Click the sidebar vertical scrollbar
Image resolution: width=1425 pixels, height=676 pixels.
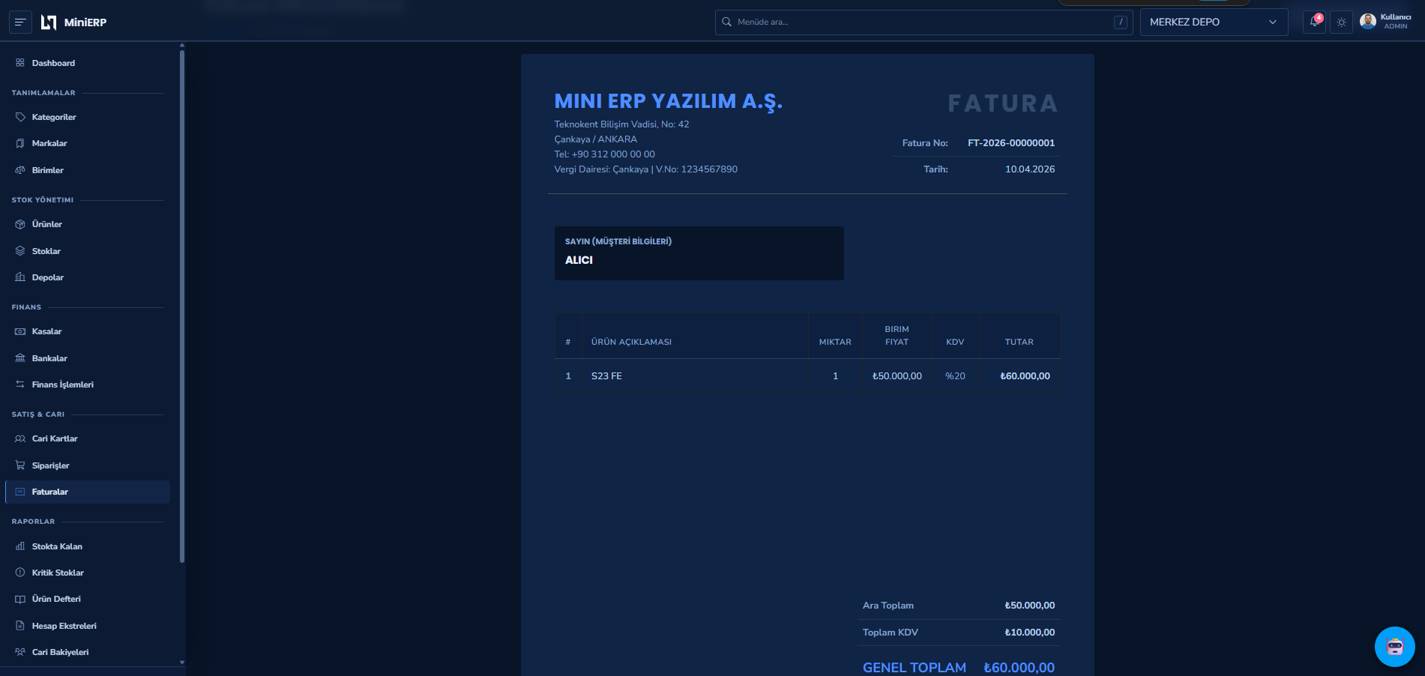pyautogui.click(x=182, y=306)
